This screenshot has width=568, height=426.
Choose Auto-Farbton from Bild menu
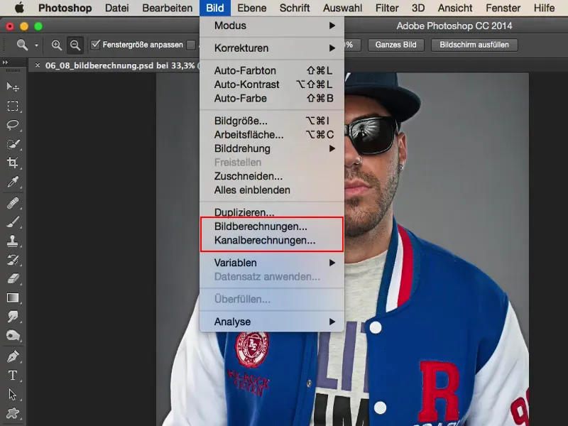click(272, 70)
